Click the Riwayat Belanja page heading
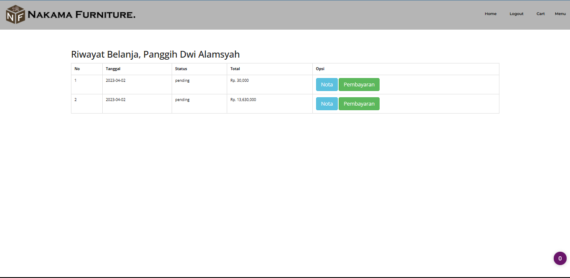 [x=156, y=54]
